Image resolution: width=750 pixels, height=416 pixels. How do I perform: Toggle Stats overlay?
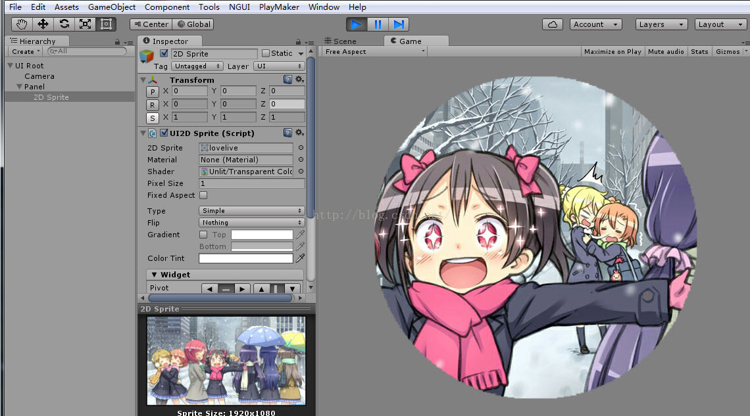699,51
